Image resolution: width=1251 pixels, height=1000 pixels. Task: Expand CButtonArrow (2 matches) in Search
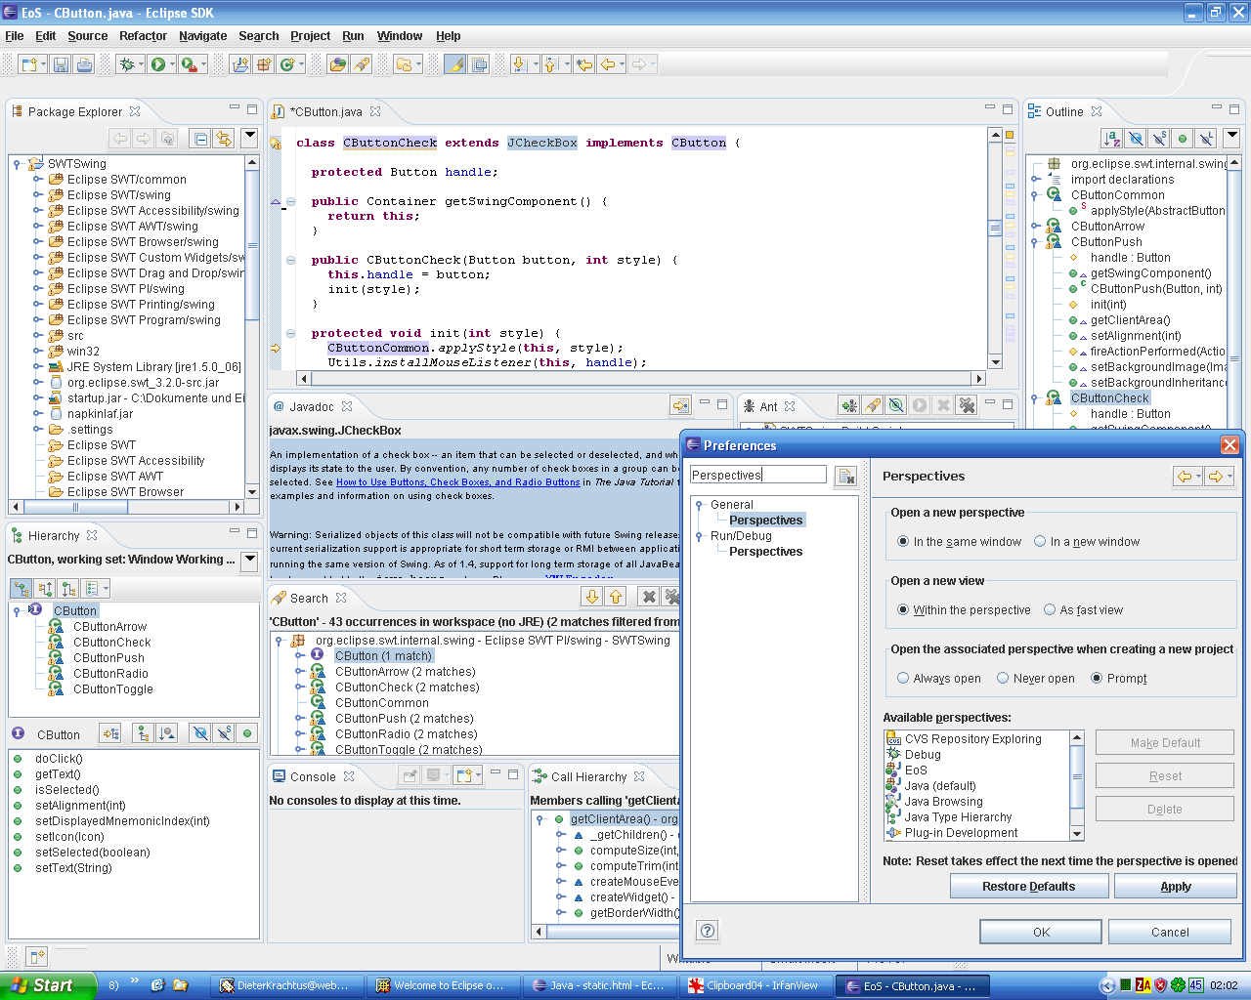299,672
